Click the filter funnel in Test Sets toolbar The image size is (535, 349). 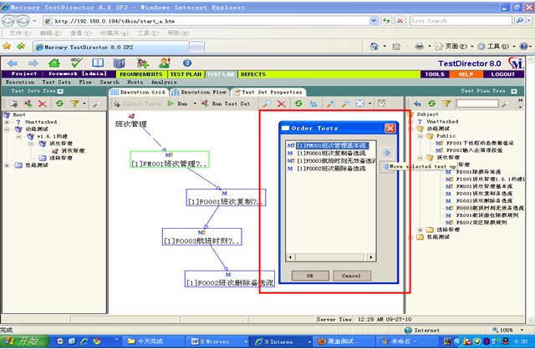point(74,104)
